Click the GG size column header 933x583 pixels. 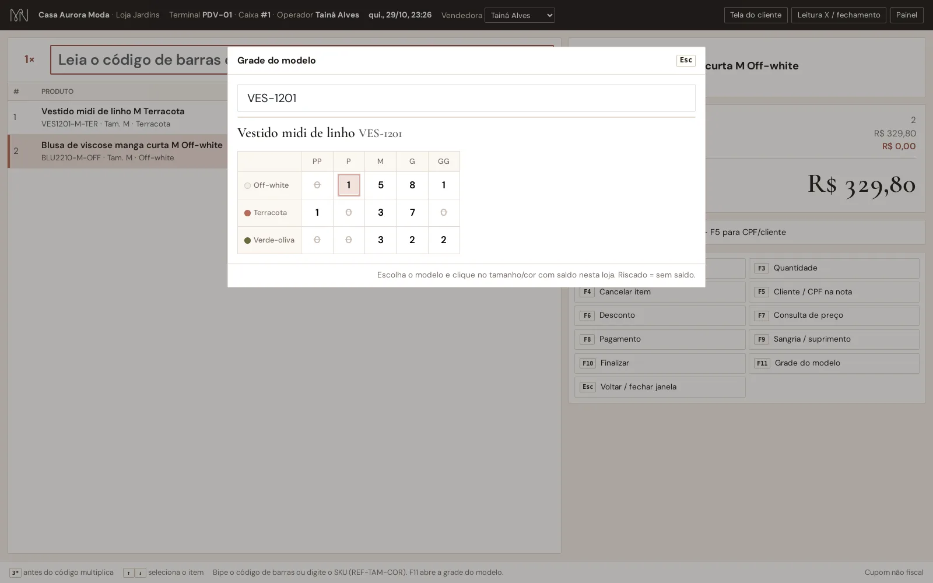point(444,161)
